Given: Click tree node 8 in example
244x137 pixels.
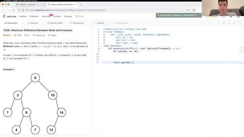Looking at the screenshot, I should click(35, 78).
